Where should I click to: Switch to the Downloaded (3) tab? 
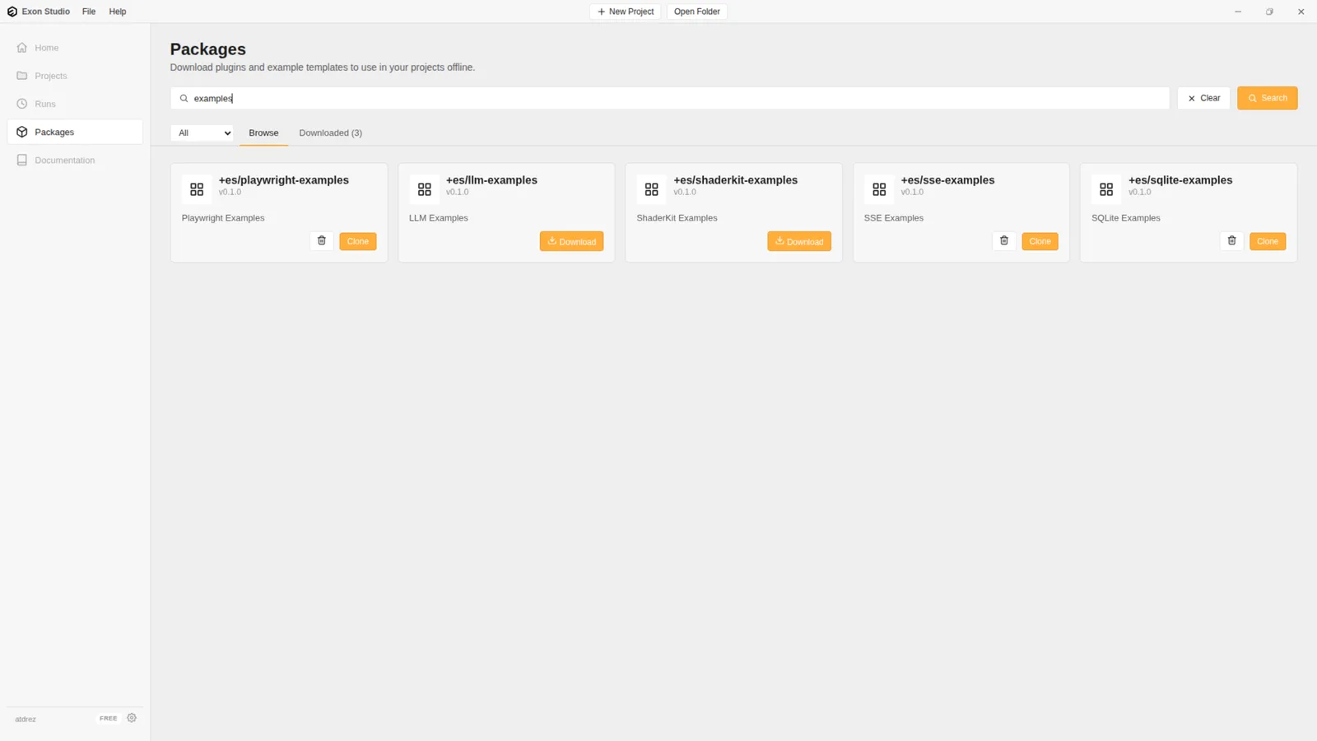[330, 133]
